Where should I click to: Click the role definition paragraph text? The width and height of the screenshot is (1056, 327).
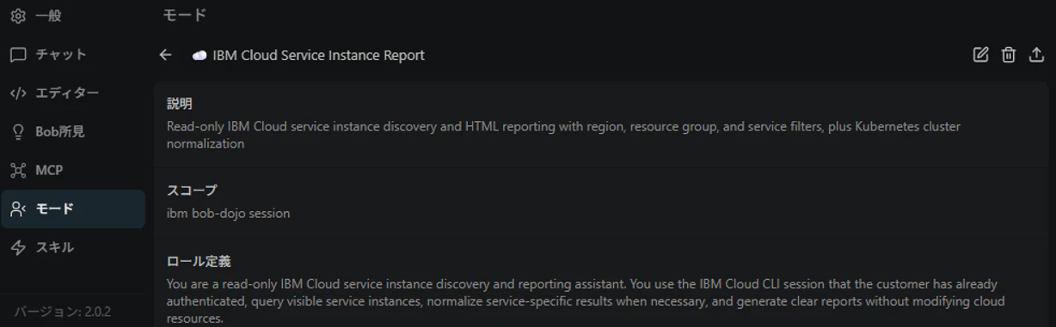point(585,300)
